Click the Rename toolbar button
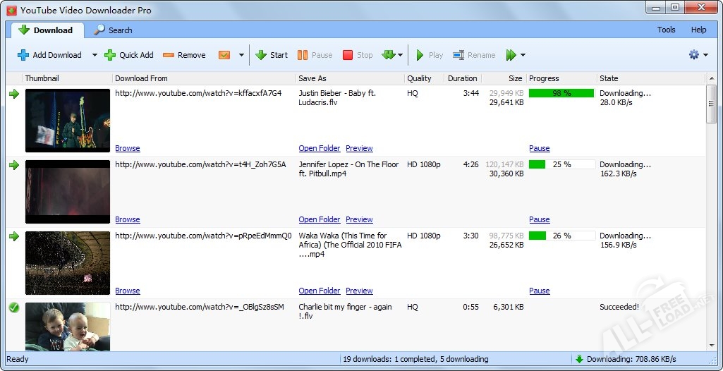 pyautogui.click(x=474, y=55)
